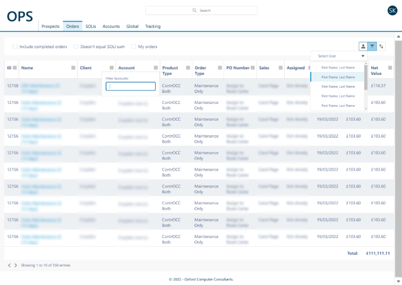Tick Include completed orders checkbox
This screenshot has width=402, height=285.
coord(15,46)
